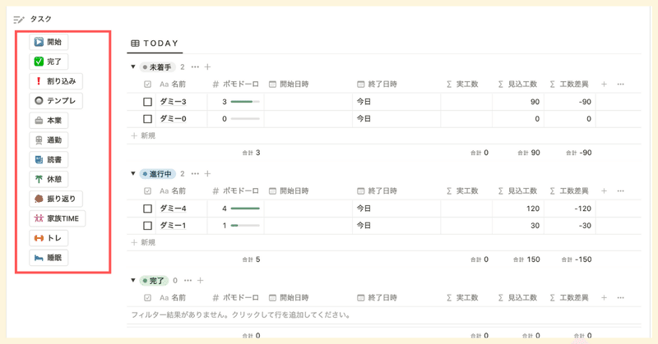658x344 pixels.
Task: Open the 完了 group options ellipsis
Action: point(188,280)
